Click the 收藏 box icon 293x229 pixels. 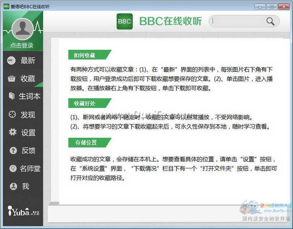coord(11,78)
